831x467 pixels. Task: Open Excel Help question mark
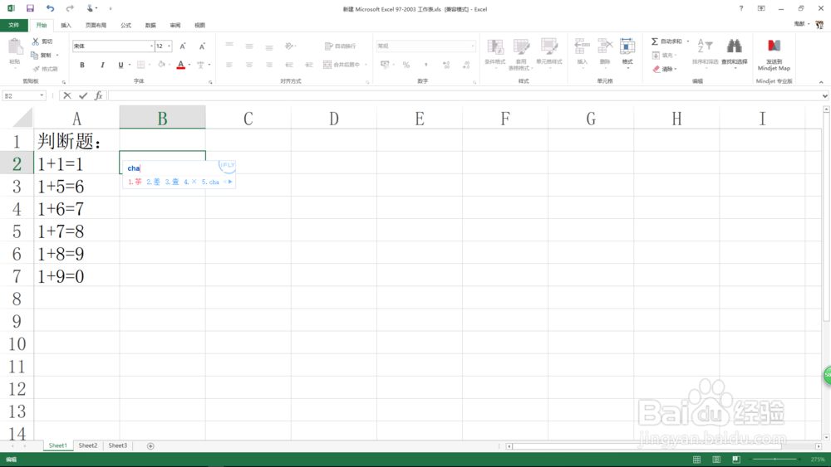coord(741,8)
